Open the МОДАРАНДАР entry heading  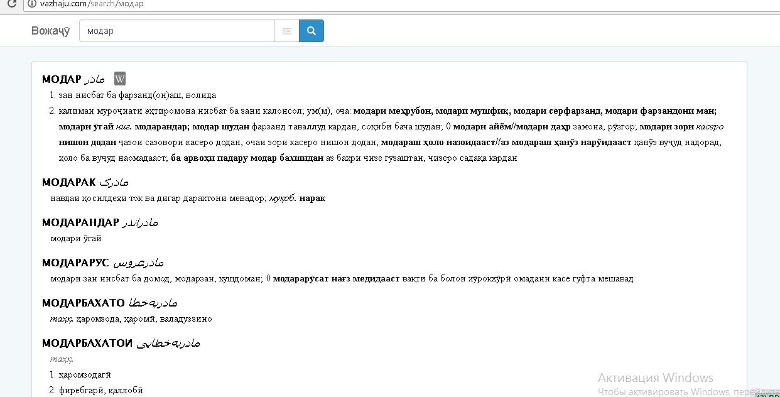click(x=80, y=222)
